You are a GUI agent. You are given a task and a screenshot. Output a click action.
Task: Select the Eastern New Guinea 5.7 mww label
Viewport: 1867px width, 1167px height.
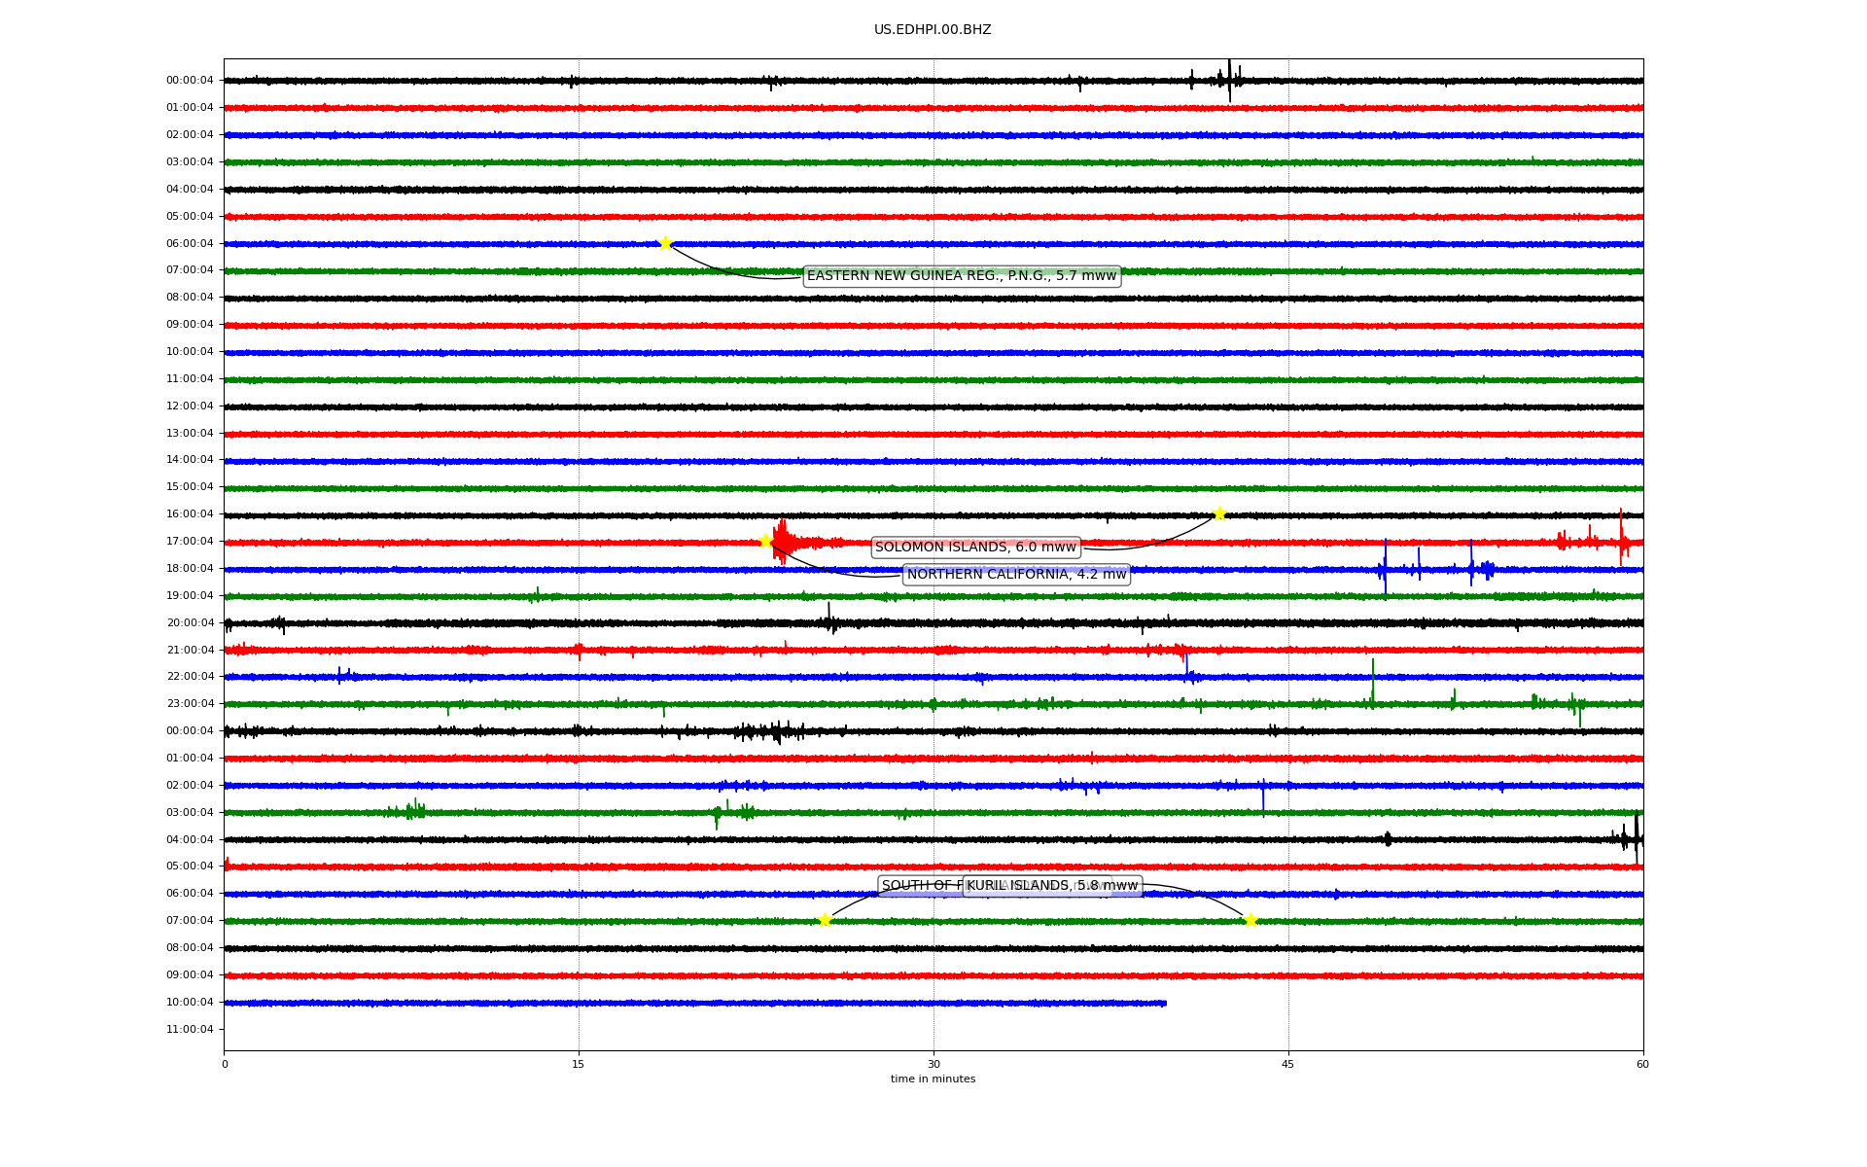[x=962, y=276]
